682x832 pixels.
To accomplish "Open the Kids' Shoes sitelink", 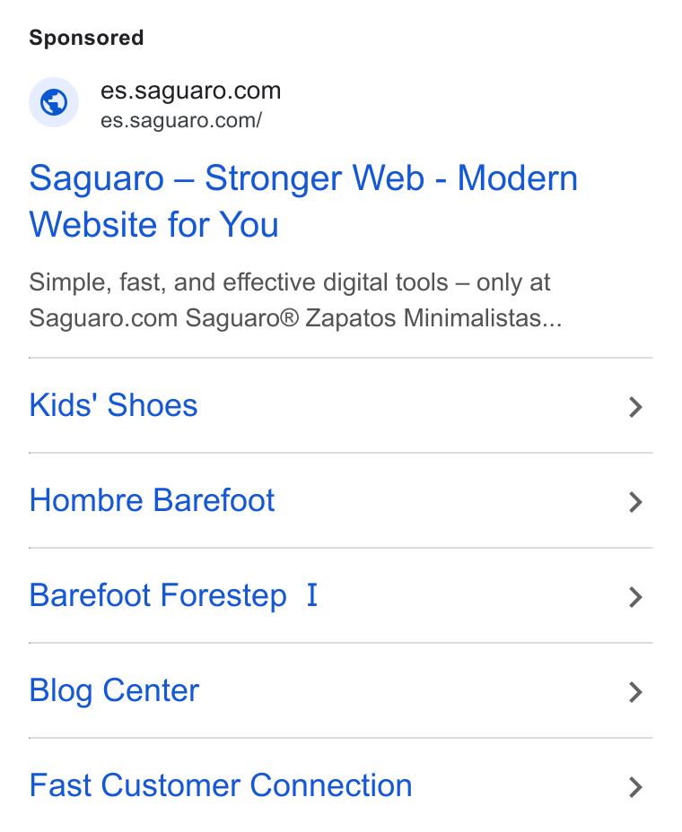I will (x=114, y=405).
